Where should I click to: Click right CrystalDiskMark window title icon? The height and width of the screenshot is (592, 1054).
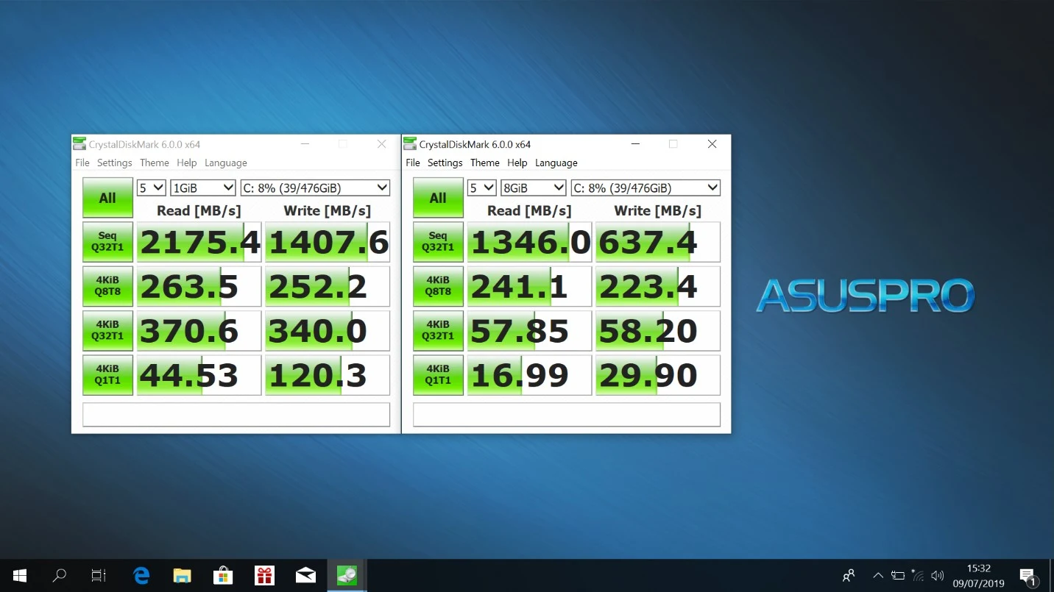point(410,143)
